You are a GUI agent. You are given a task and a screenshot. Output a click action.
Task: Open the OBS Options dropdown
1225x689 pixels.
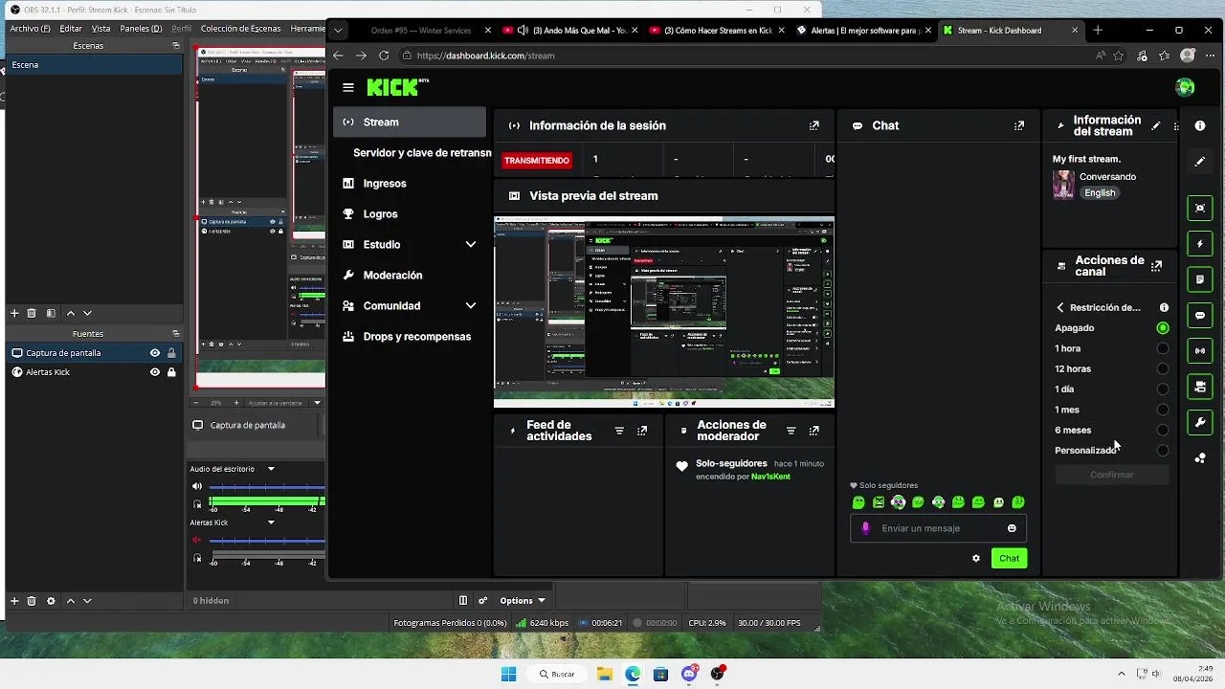coord(523,601)
